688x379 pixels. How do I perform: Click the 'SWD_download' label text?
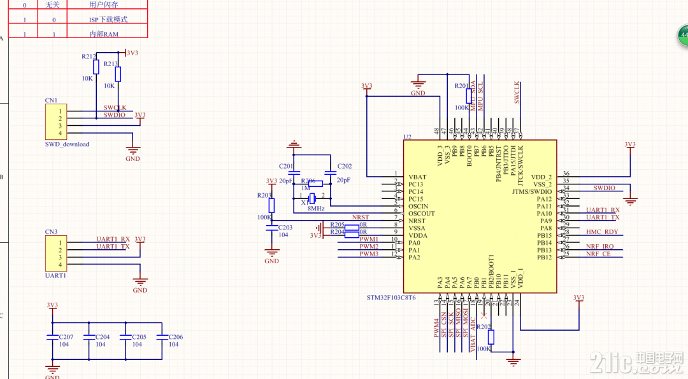[67, 144]
